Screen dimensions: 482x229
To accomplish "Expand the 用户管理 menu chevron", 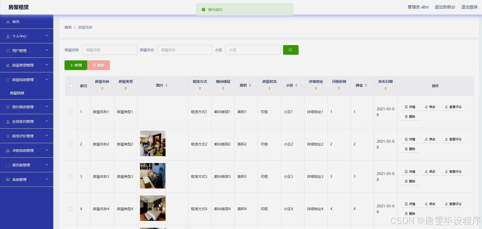I will coord(47,50).
